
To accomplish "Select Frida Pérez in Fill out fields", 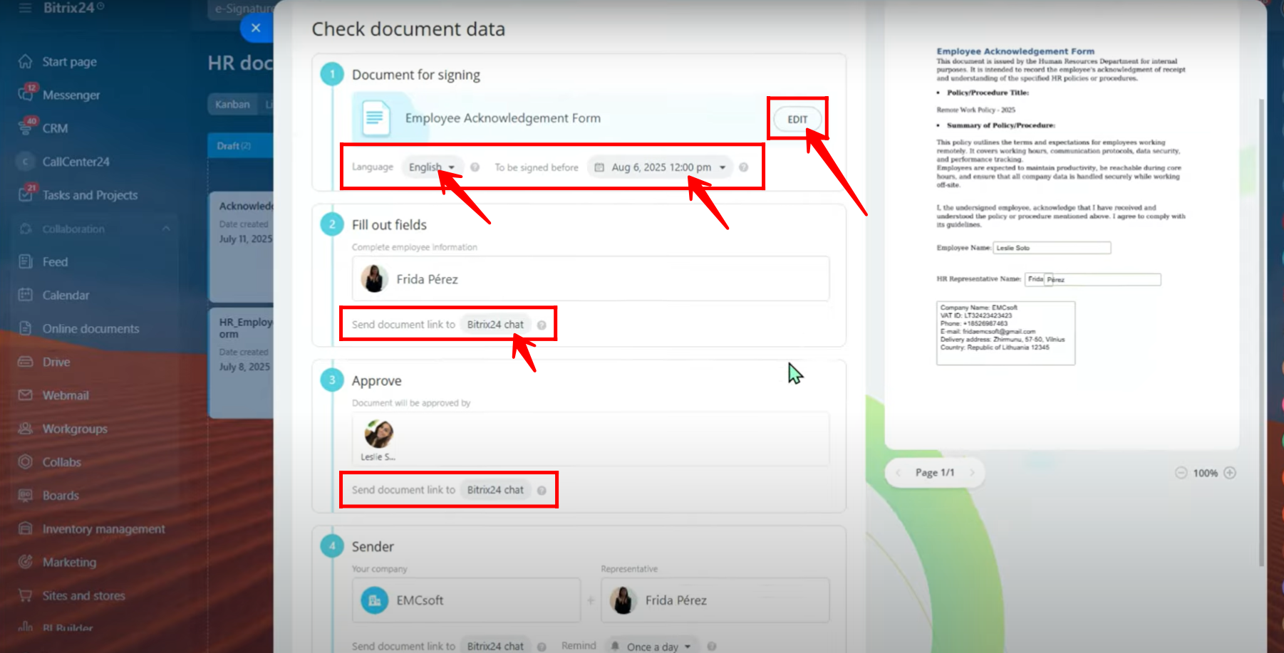I will pos(591,279).
